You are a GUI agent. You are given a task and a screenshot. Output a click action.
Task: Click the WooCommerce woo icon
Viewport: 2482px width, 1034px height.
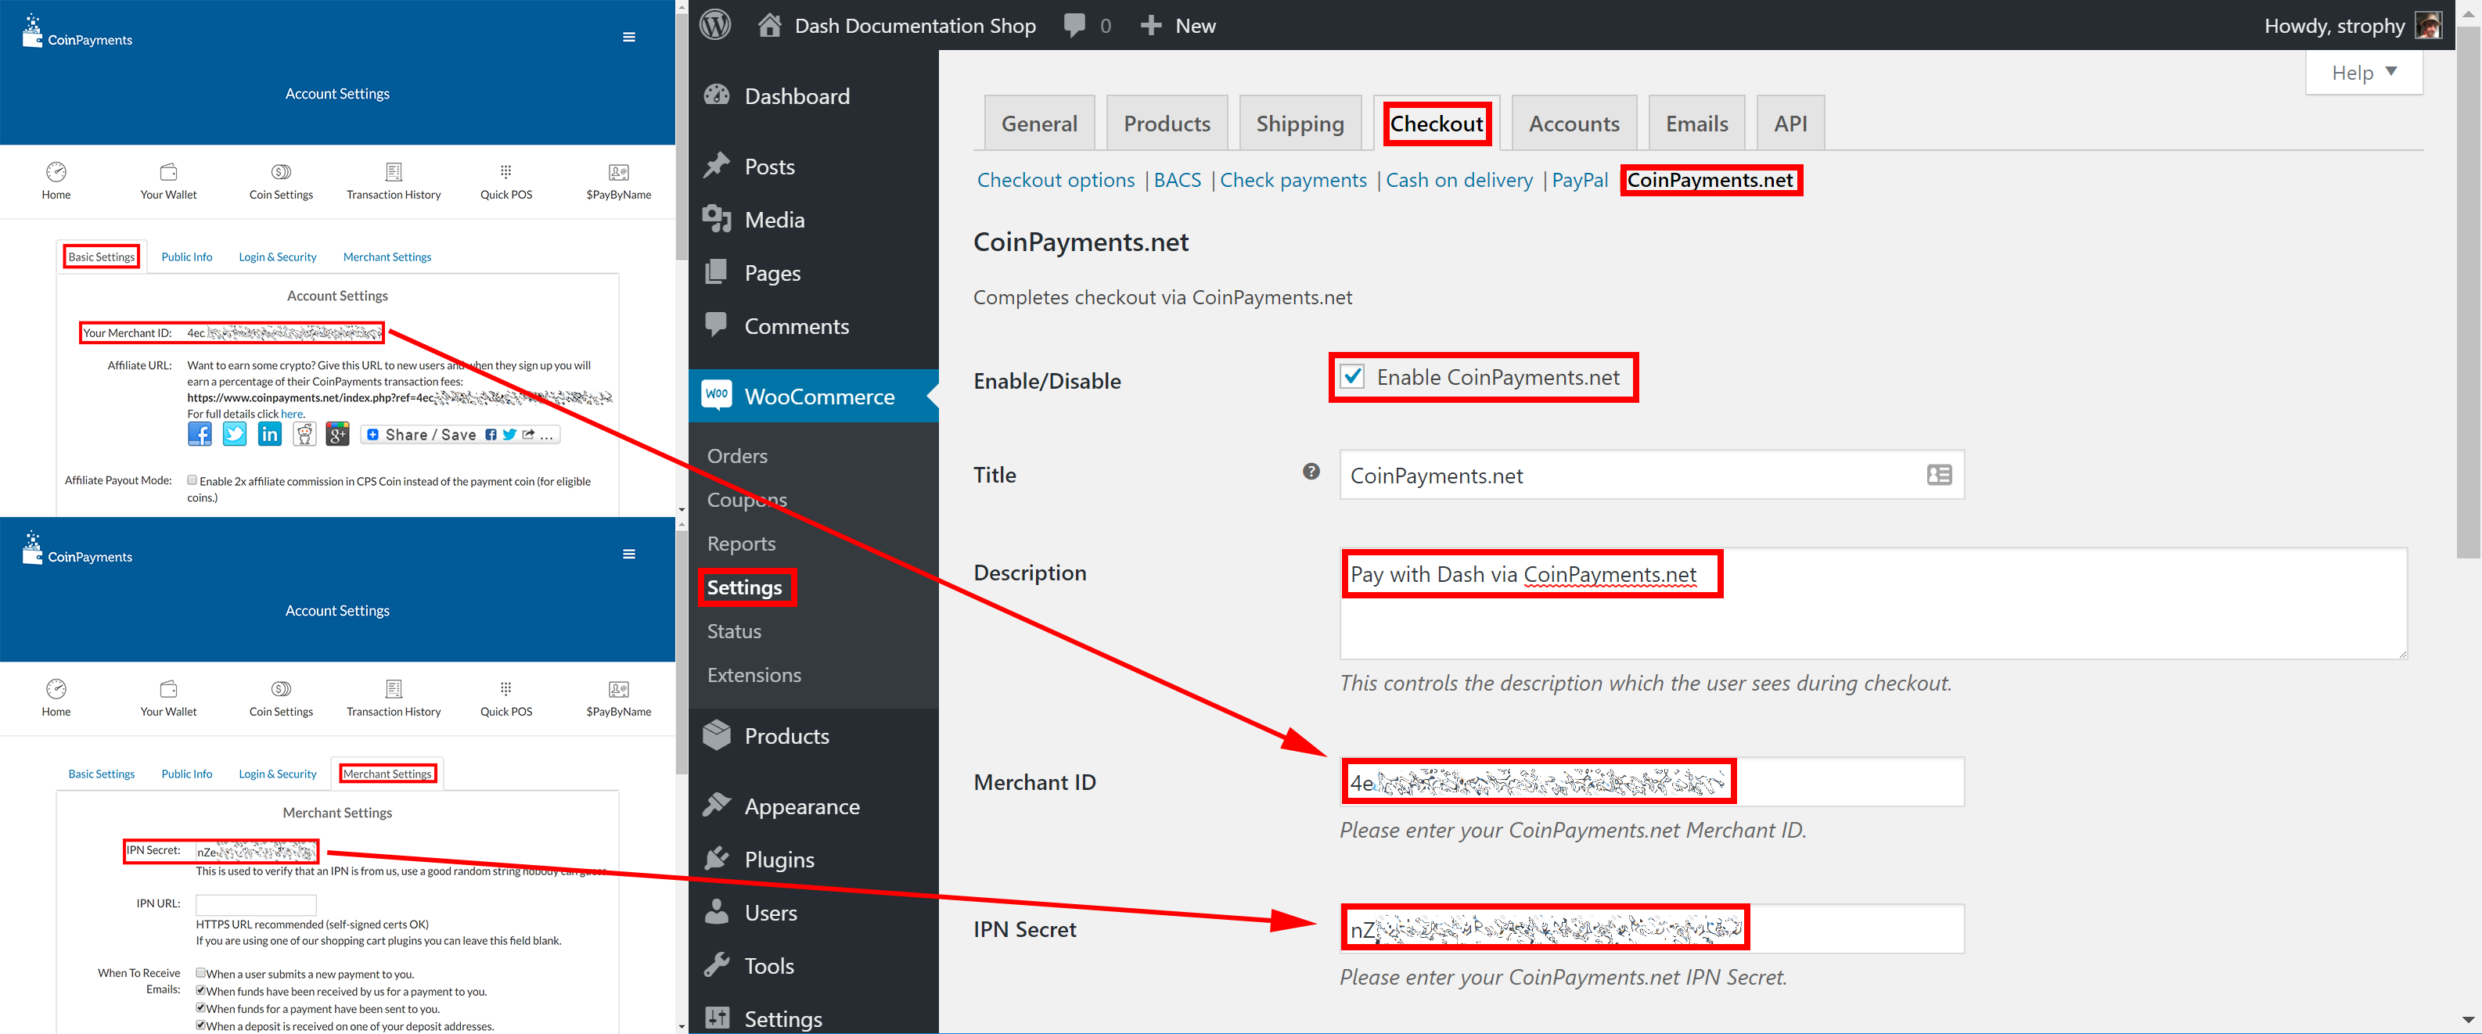[x=717, y=395]
